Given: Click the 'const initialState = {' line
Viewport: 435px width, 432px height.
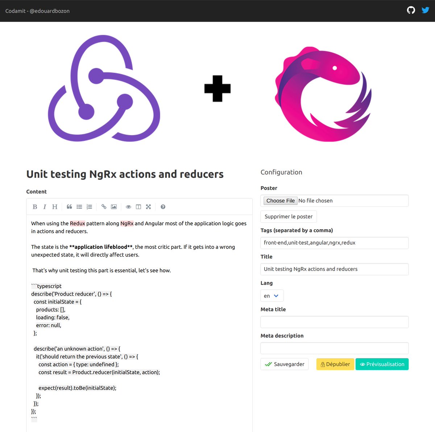Looking at the screenshot, I should point(58,302).
